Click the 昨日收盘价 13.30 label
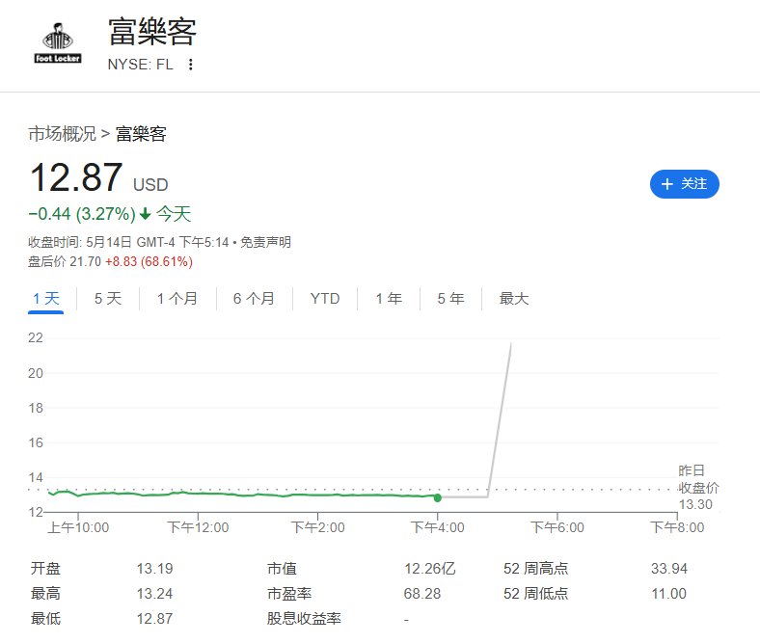 pyautogui.click(x=698, y=488)
